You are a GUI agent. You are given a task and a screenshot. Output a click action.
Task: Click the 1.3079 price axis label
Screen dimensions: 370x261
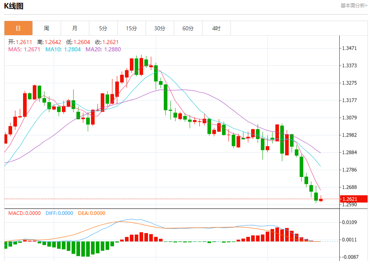[349, 118]
